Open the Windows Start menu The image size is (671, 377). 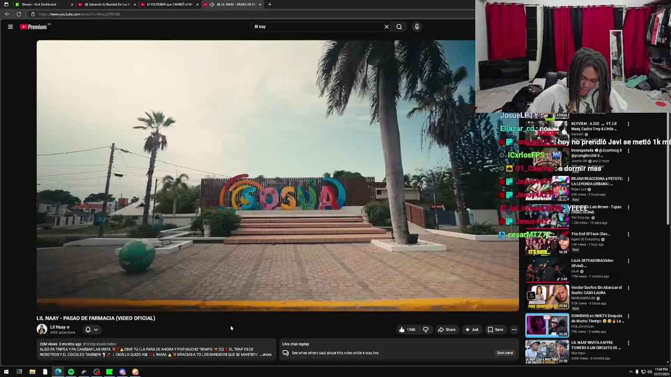(x=6, y=372)
